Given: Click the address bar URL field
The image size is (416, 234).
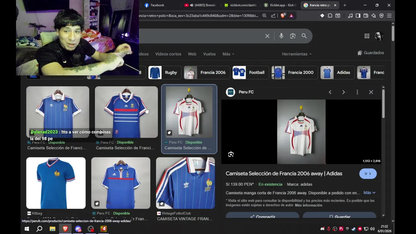Looking at the screenshot, I should (198, 16).
